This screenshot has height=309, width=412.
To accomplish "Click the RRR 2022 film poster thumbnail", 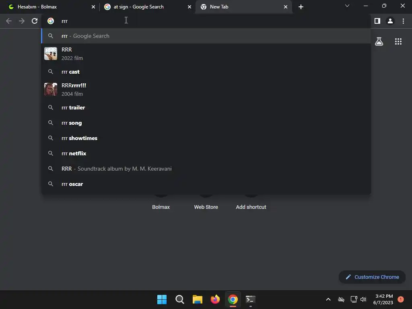I will [51, 54].
